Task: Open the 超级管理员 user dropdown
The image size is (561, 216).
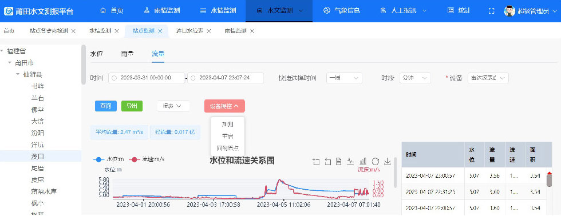Action: pos(538,11)
